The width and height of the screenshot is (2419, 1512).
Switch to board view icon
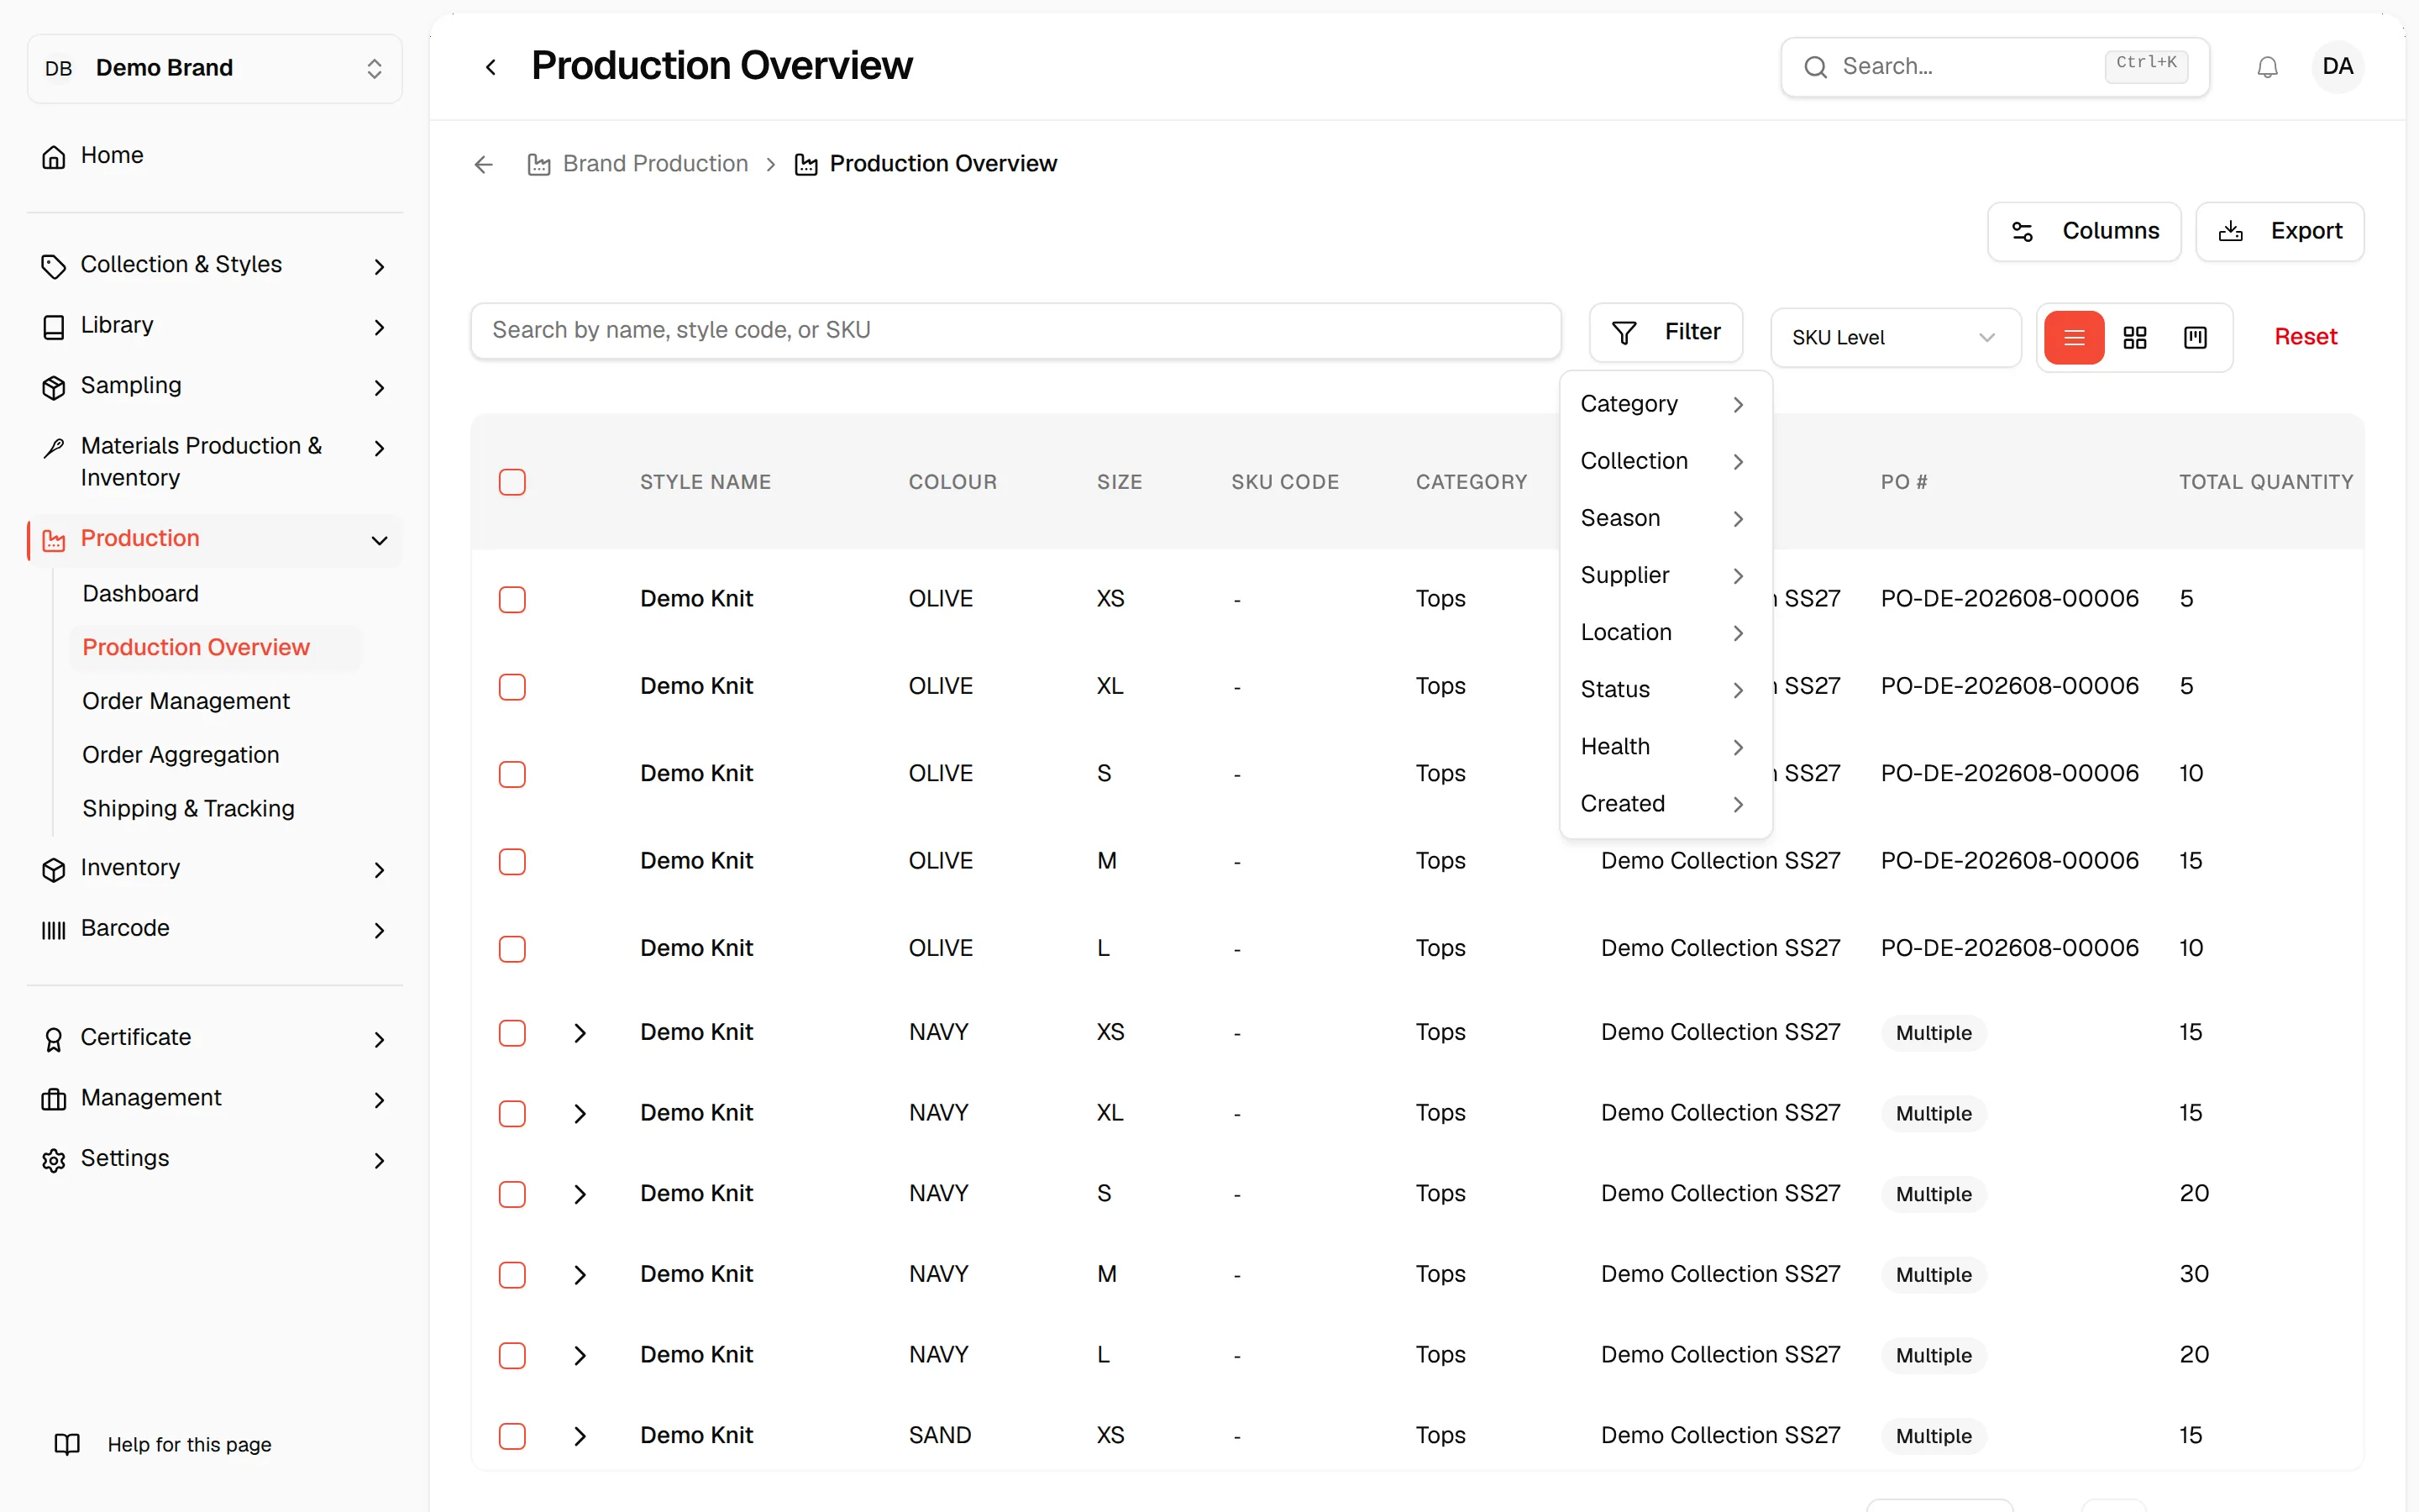pos(2195,337)
